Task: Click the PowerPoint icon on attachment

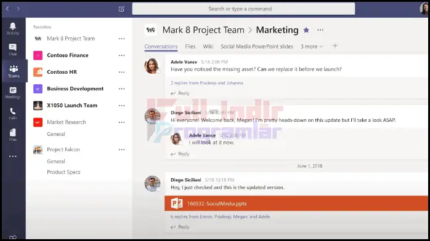Action: 177,203
